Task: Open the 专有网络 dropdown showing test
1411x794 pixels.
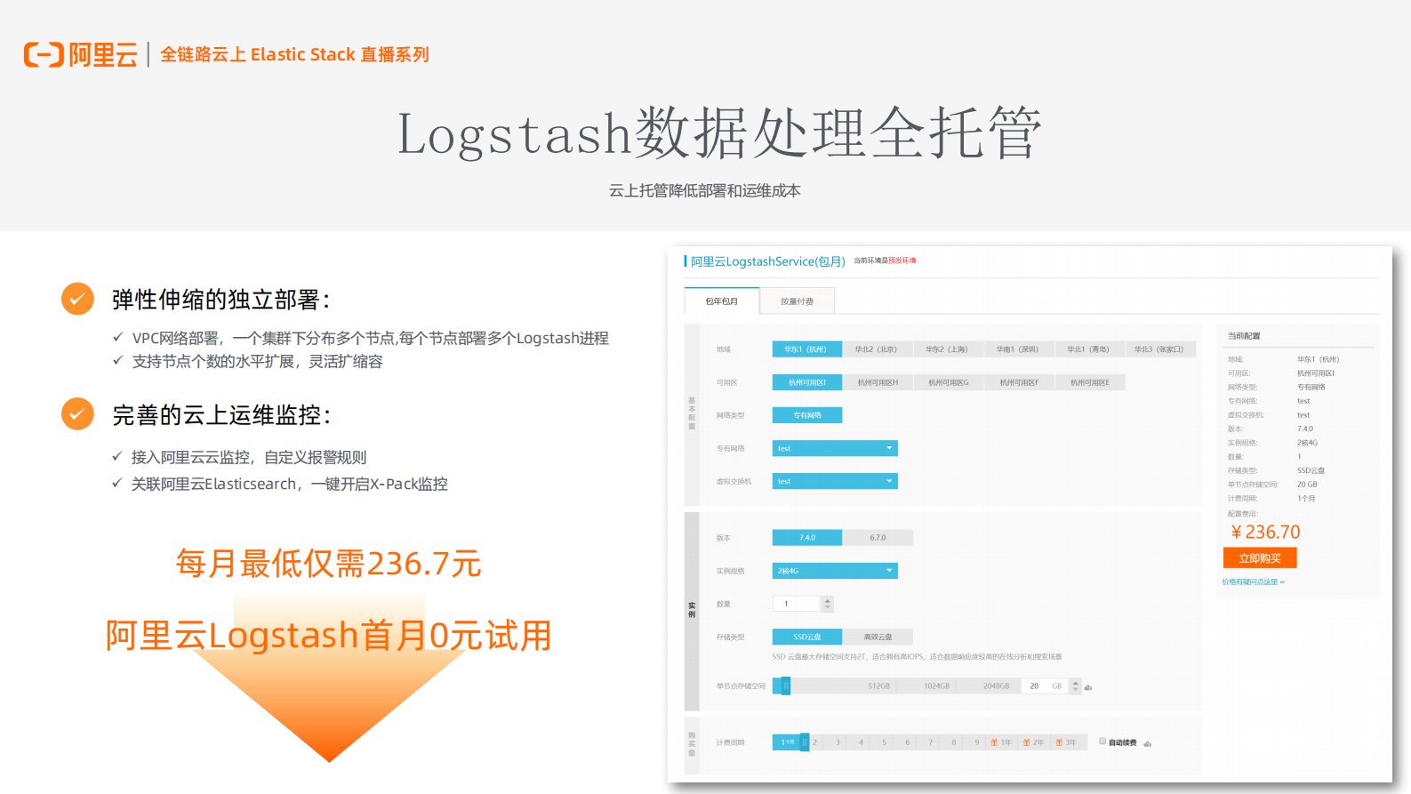Action: tap(835, 448)
